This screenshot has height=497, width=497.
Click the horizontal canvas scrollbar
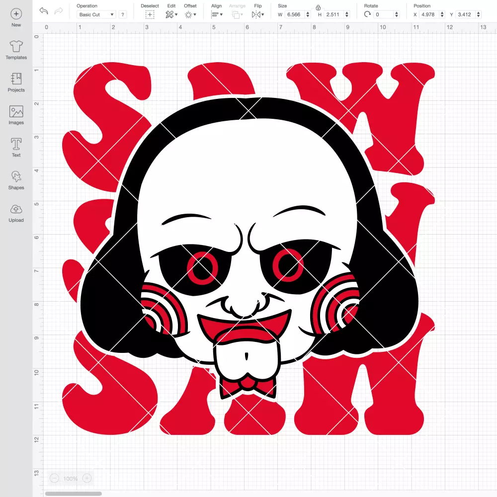click(73, 494)
